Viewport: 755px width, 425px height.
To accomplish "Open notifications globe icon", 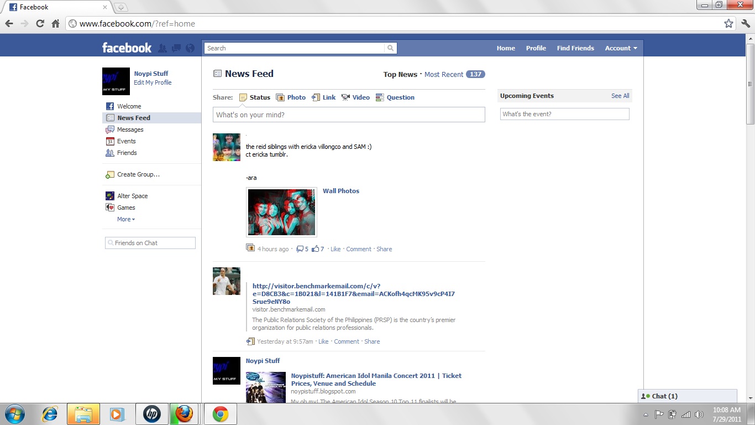I will point(190,48).
